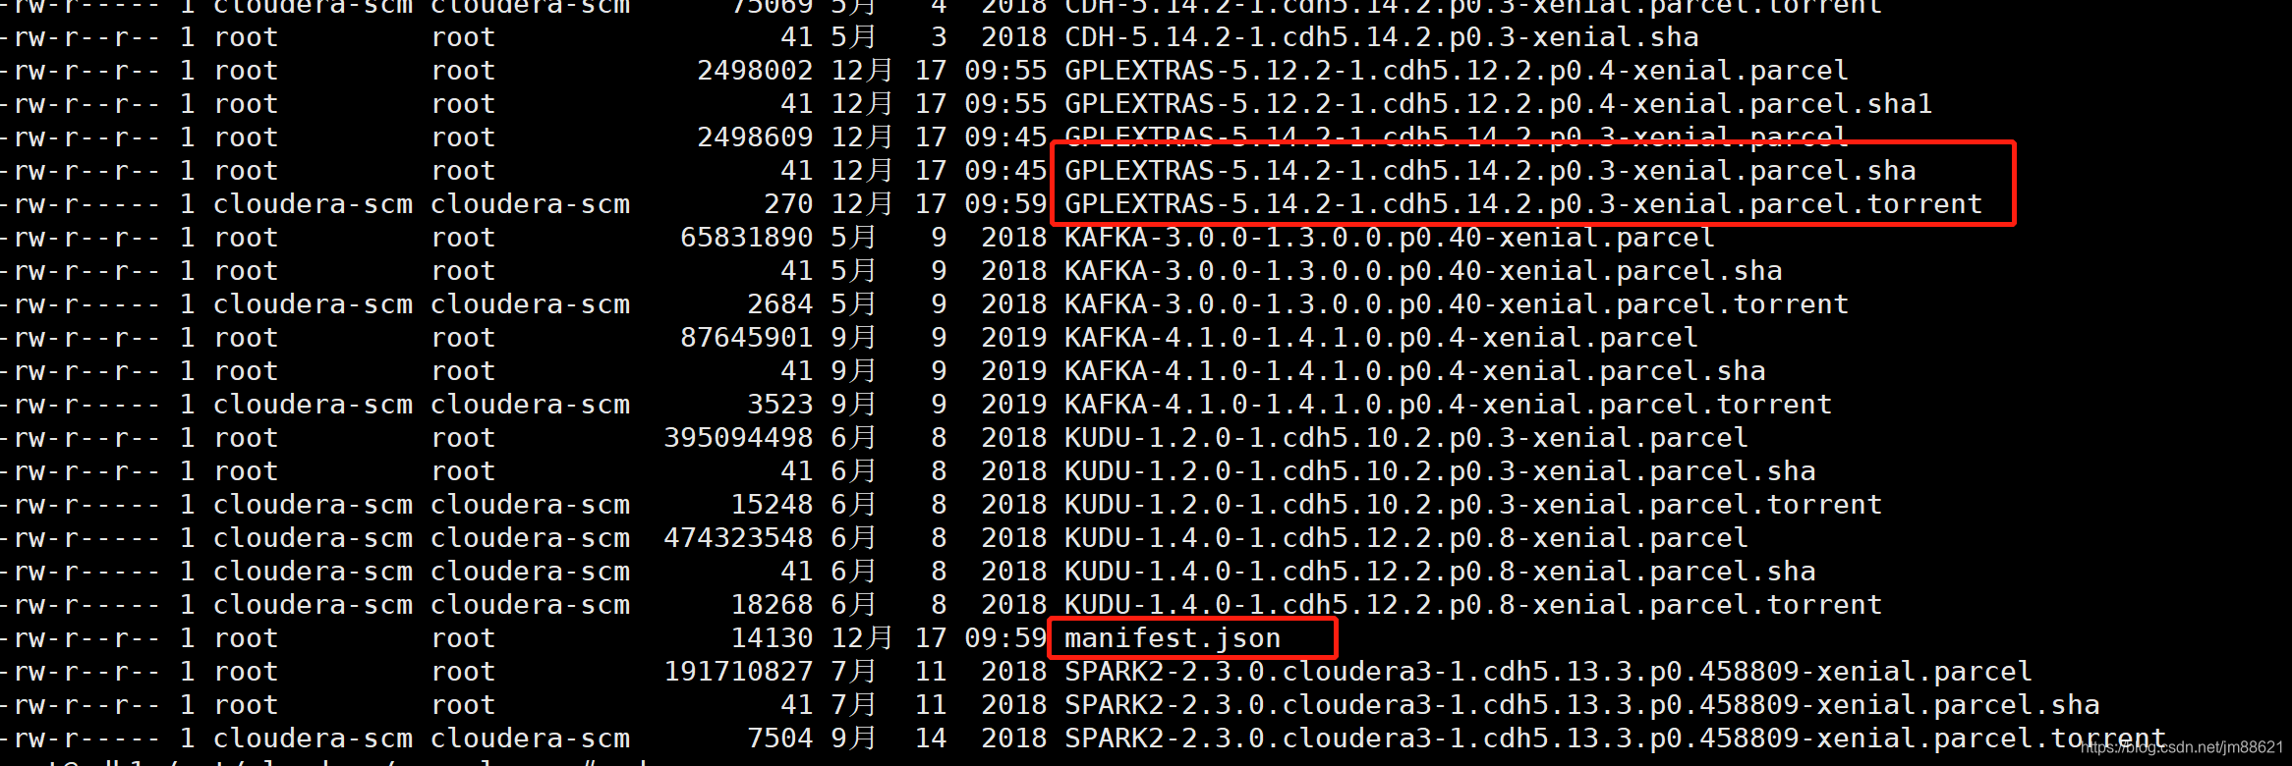
Task: Click KUDU-1.2.0 parcel.torrent filename
Action: [1473, 505]
